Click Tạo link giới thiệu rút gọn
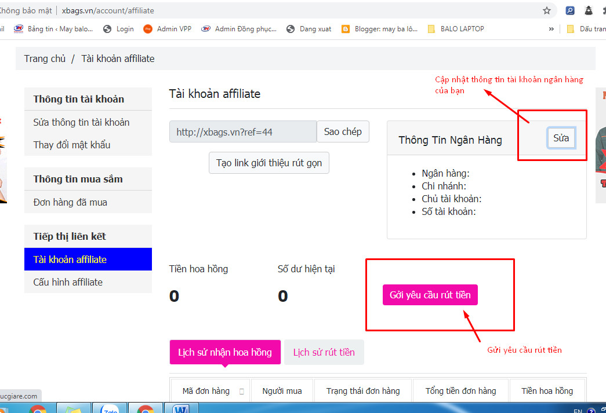 (269, 163)
